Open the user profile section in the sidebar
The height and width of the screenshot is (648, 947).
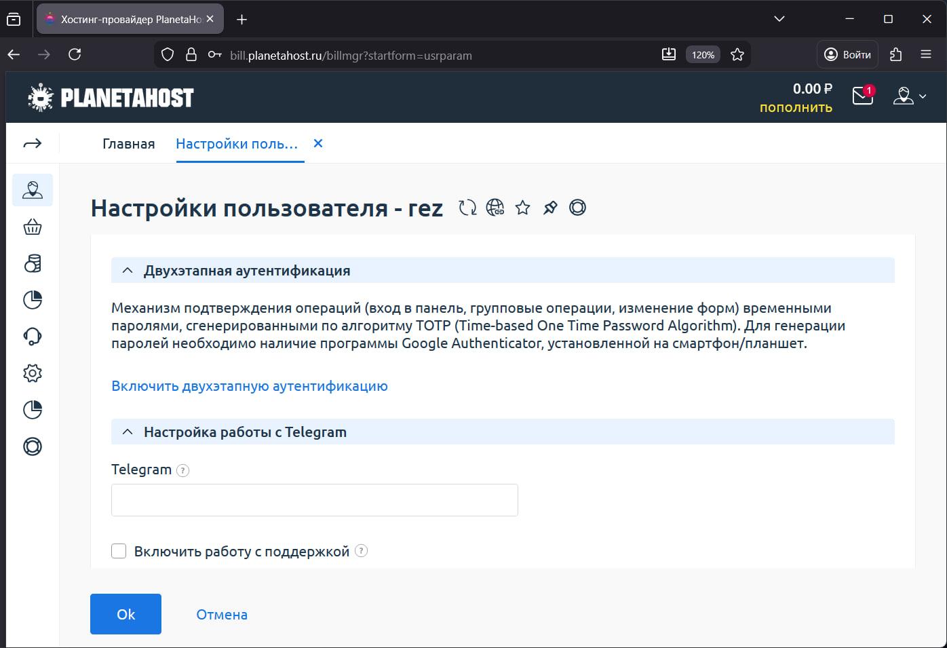[x=32, y=190]
